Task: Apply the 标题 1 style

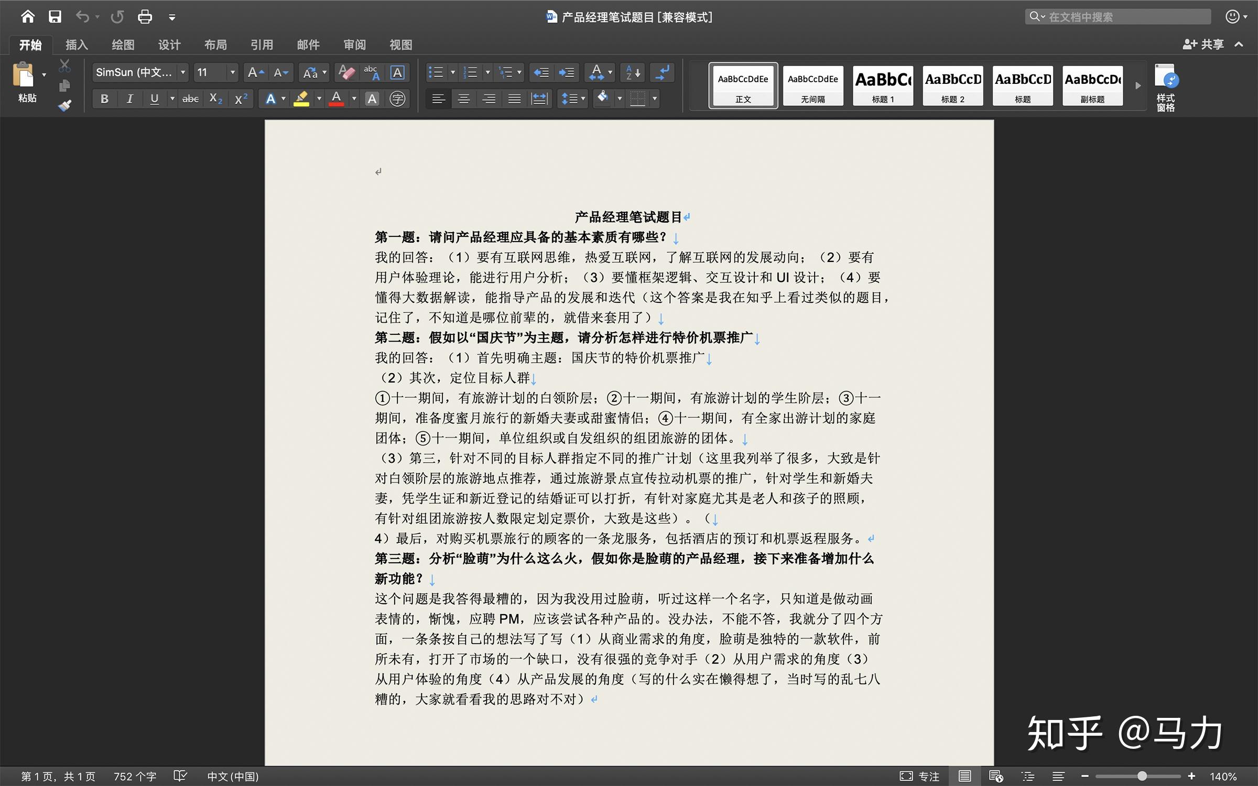Action: [883, 85]
